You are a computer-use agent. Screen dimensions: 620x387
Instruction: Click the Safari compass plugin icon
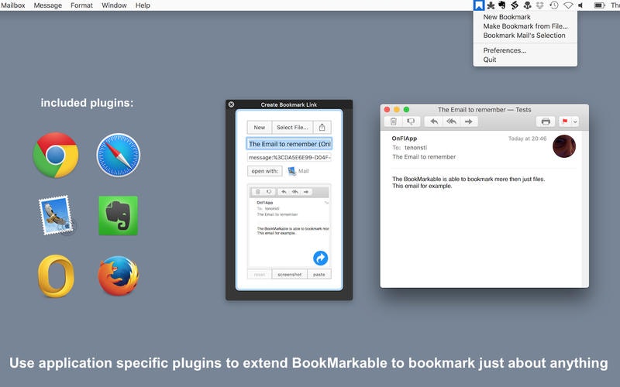click(x=119, y=155)
